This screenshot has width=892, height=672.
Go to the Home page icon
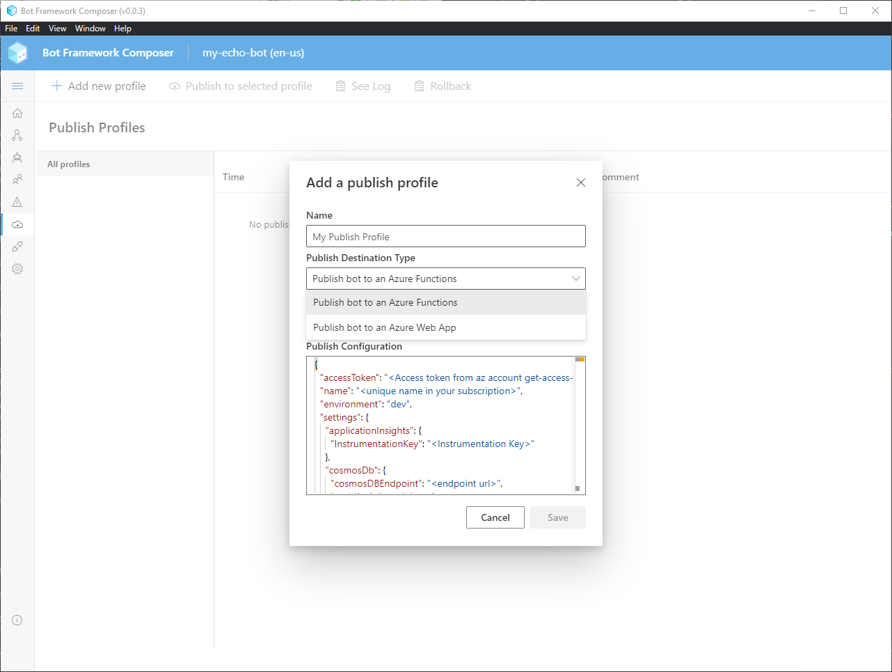tap(17, 113)
